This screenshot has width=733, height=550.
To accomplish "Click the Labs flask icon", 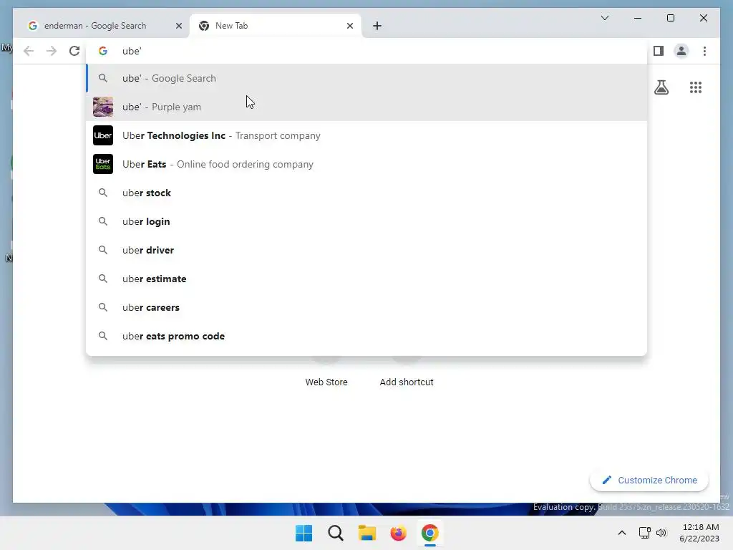I will pyautogui.click(x=661, y=87).
